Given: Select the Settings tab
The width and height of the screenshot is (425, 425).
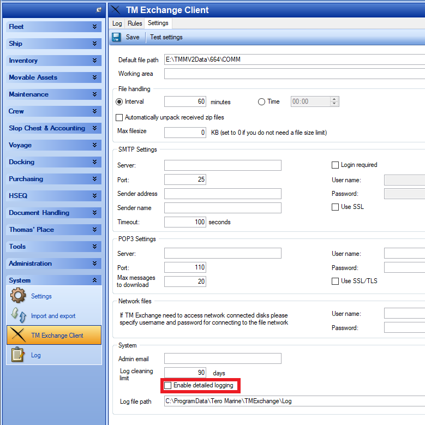Looking at the screenshot, I should point(158,23).
